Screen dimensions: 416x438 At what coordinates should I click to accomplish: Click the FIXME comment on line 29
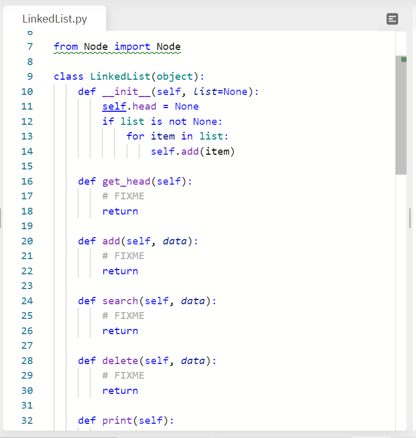pyautogui.click(x=123, y=376)
